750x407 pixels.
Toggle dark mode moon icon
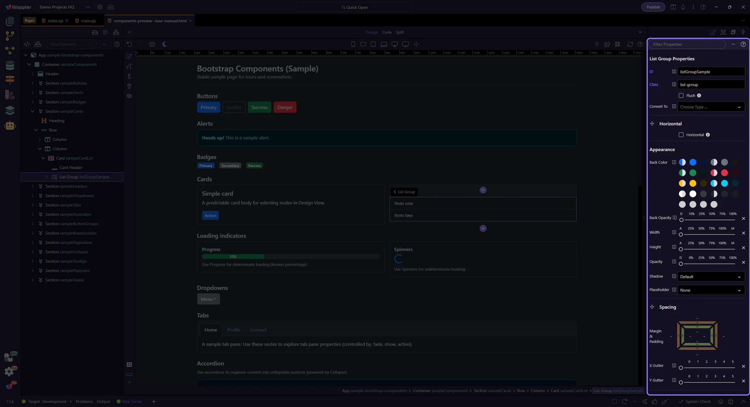pyautogui.click(x=165, y=44)
